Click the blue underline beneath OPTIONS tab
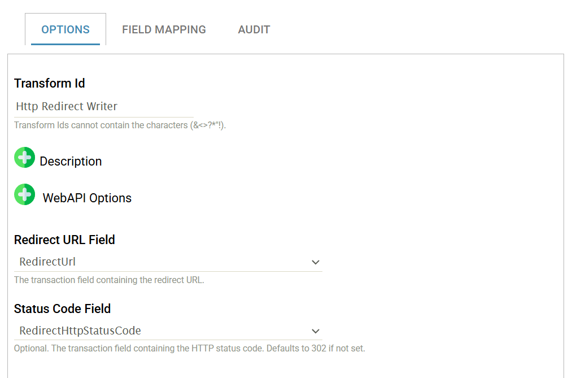This screenshot has height=378, width=572. click(66, 44)
